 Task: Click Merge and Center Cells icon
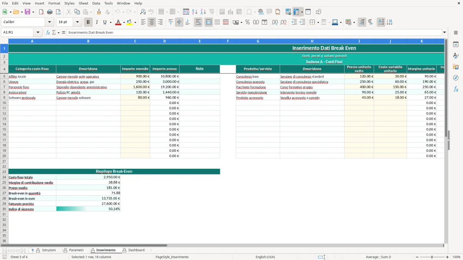tap(209, 22)
